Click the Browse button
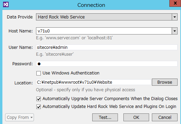Screen dimensions: 181x124 (165, 82)
